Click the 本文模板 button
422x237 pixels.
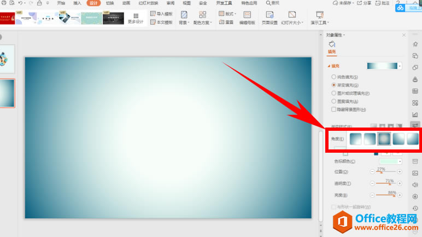pyautogui.click(x=161, y=22)
